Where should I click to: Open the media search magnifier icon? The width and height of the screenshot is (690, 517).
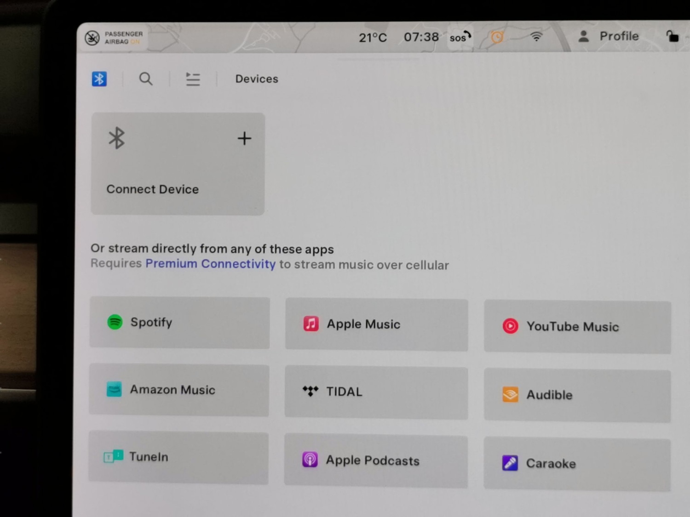[x=146, y=79]
